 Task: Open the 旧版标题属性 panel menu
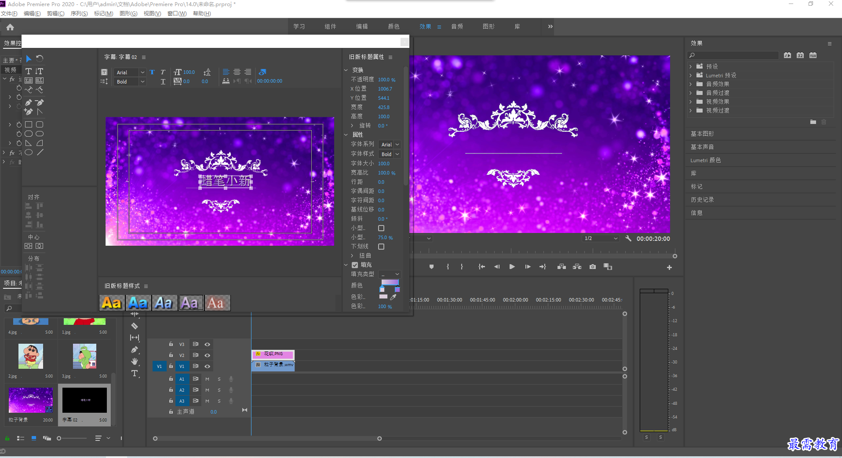(x=390, y=57)
